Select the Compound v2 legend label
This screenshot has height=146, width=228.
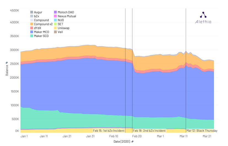[43, 24]
